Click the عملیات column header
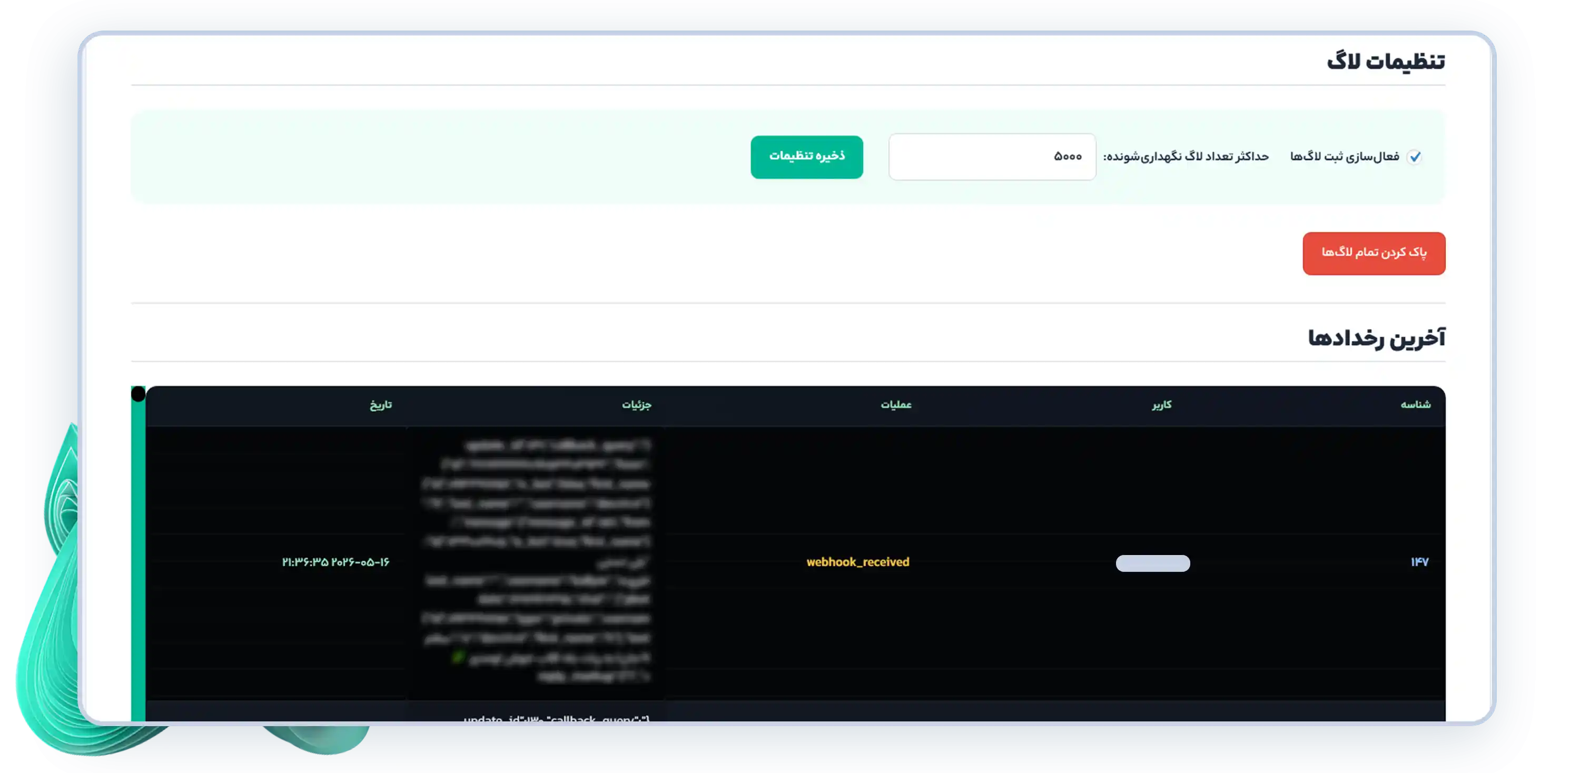1580x773 pixels. click(x=896, y=404)
